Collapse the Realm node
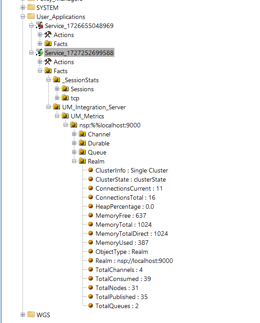Screen dimensions: 260x323 74,161
